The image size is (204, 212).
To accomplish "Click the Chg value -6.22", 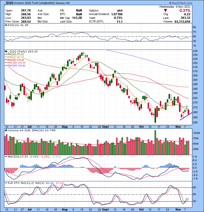I will (x=187, y=14).
